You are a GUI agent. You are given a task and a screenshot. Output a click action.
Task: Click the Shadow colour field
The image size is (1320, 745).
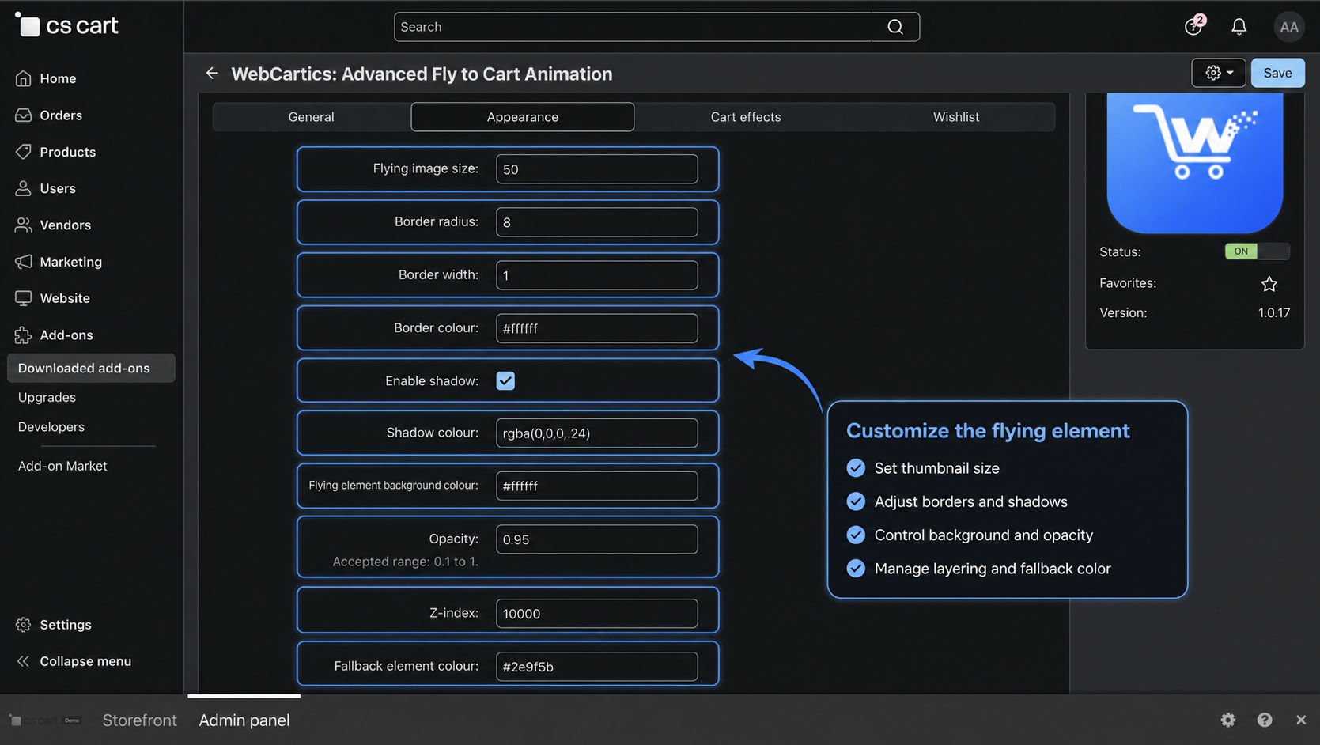[596, 433]
